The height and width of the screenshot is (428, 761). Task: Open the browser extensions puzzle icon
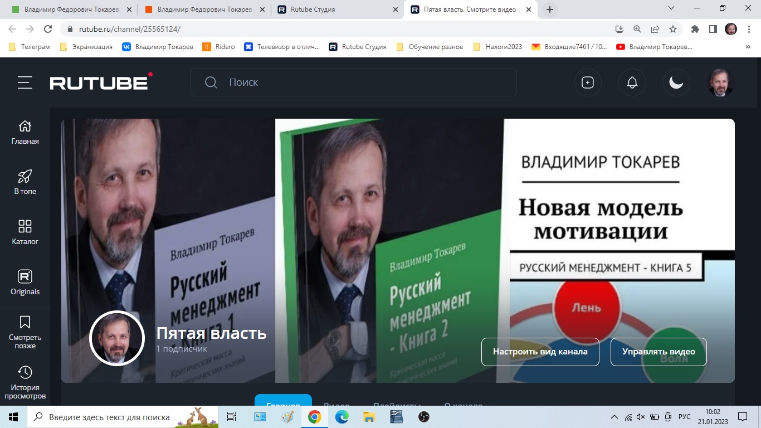[x=695, y=29]
